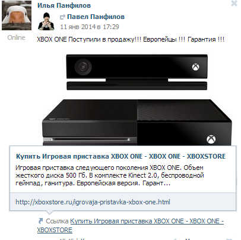Open the Kinect sensor bar photo
The width and height of the screenshot is (241, 240).
coord(137,72)
